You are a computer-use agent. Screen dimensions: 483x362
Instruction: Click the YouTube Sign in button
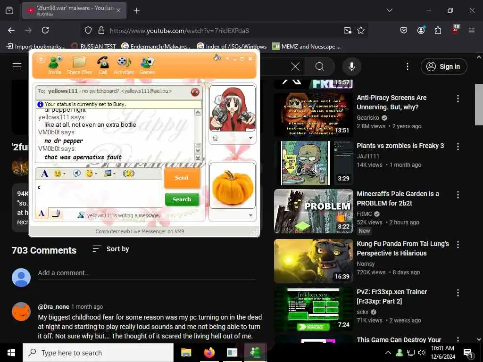(444, 66)
